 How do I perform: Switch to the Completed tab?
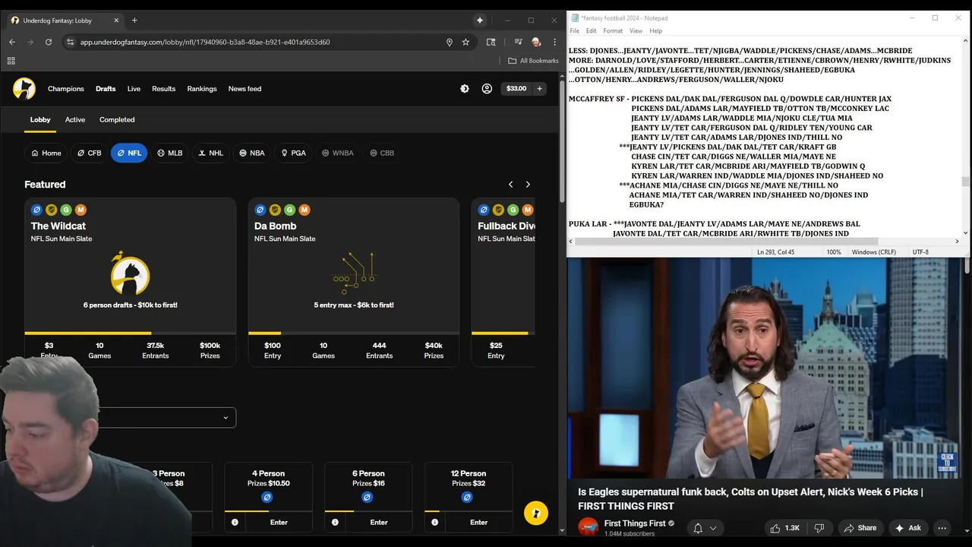tap(117, 120)
